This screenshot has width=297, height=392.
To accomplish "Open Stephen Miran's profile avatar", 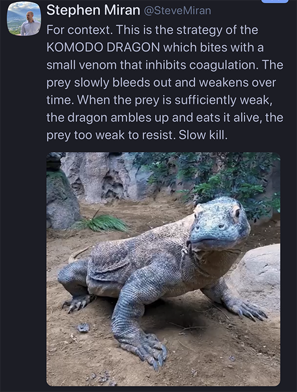I will click(24, 19).
